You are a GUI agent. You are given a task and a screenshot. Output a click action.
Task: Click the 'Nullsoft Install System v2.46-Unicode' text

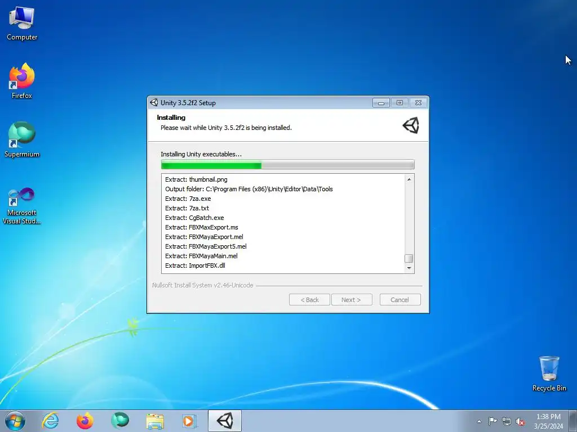click(203, 285)
